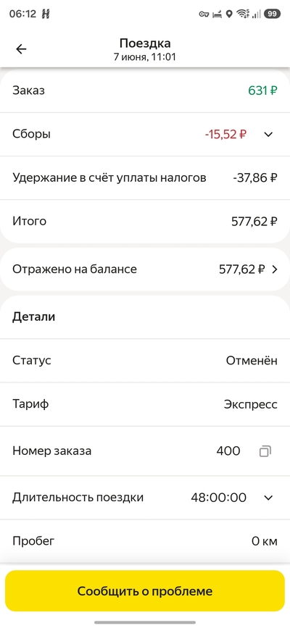Image resolution: width=290 pixels, height=628 pixels.
Task: Tap the mobile signal bars icon
Action: [255, 14]
